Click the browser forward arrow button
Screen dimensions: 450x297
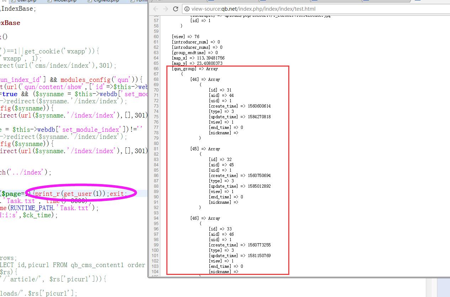point(165,9)
